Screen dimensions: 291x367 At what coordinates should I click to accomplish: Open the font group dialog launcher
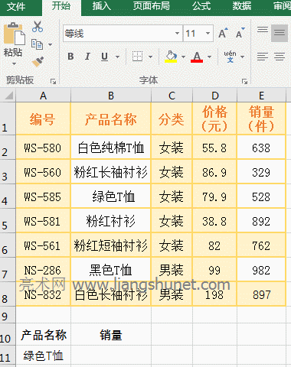click(x=244, y=82)
